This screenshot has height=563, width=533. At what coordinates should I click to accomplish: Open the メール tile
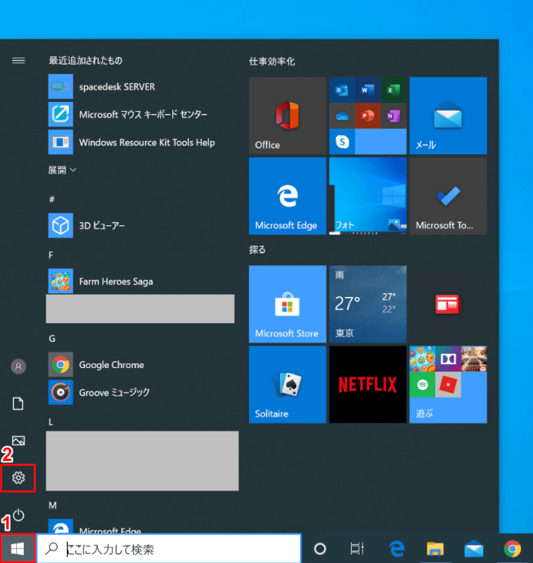pyautogui.click(x=448, y=115)
